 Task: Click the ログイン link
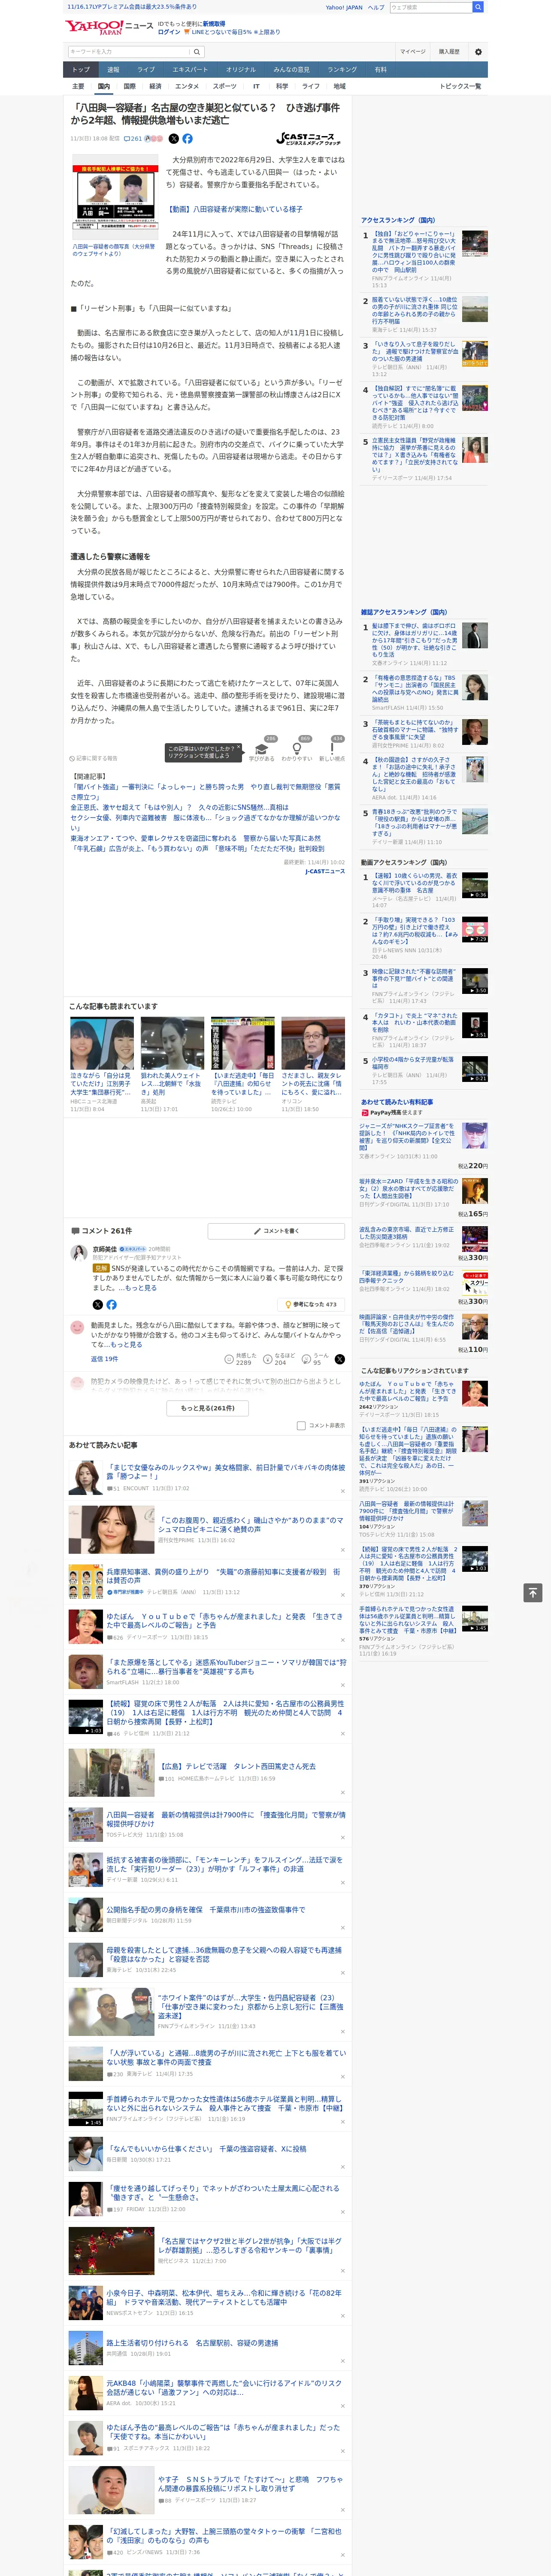169,32
